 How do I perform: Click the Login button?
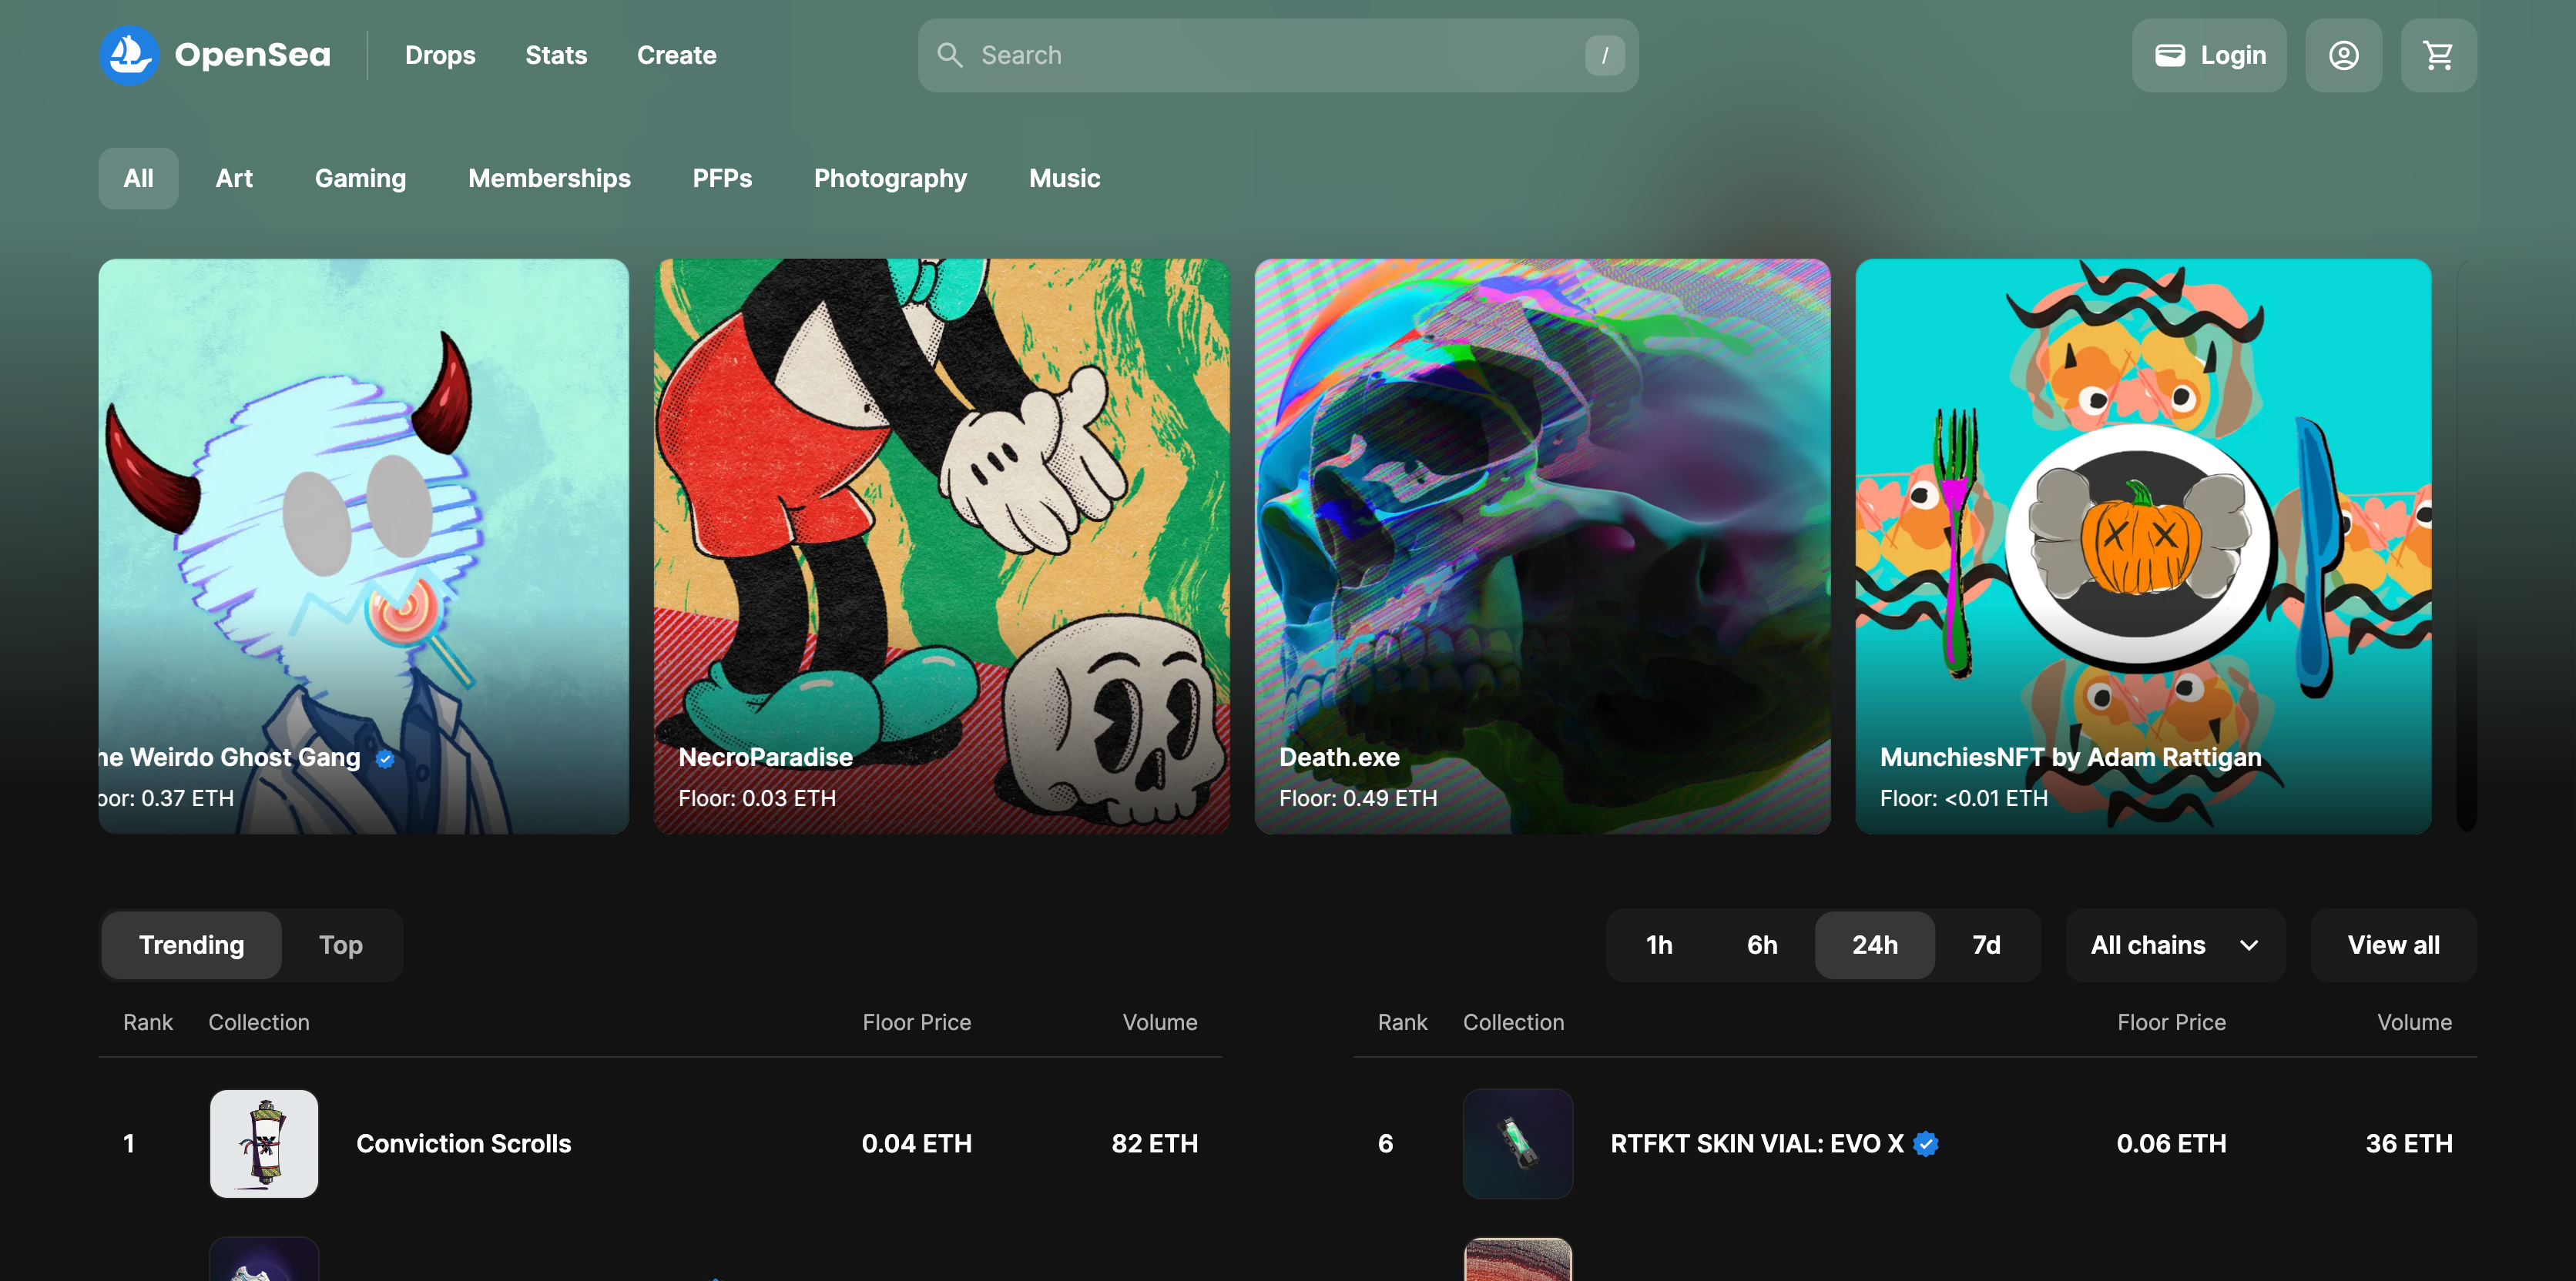click(x=2209, y=55)
